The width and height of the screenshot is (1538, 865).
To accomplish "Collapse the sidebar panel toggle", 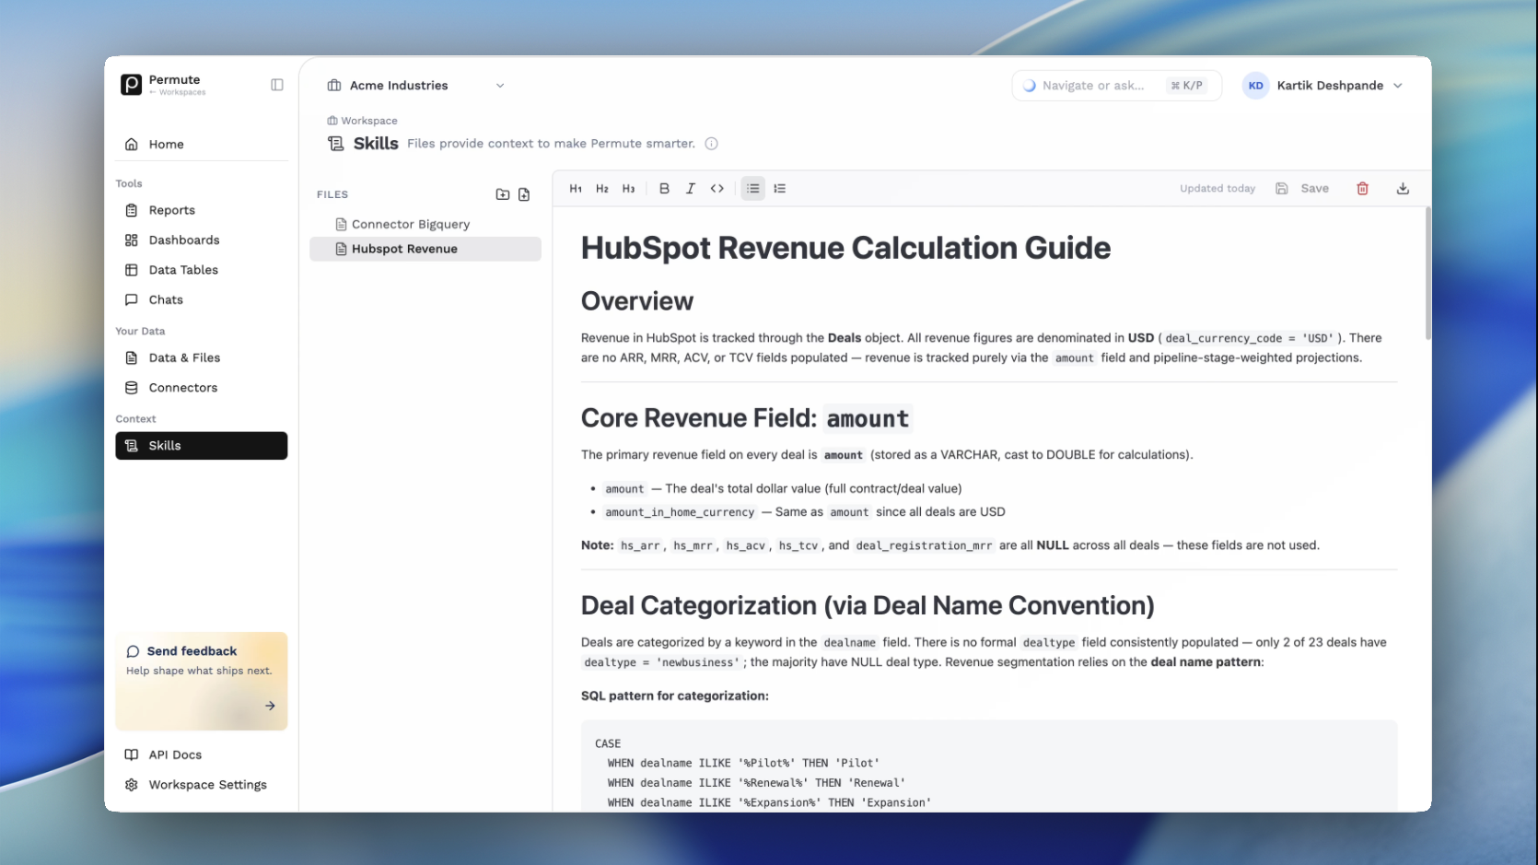I will coord(277,85).
